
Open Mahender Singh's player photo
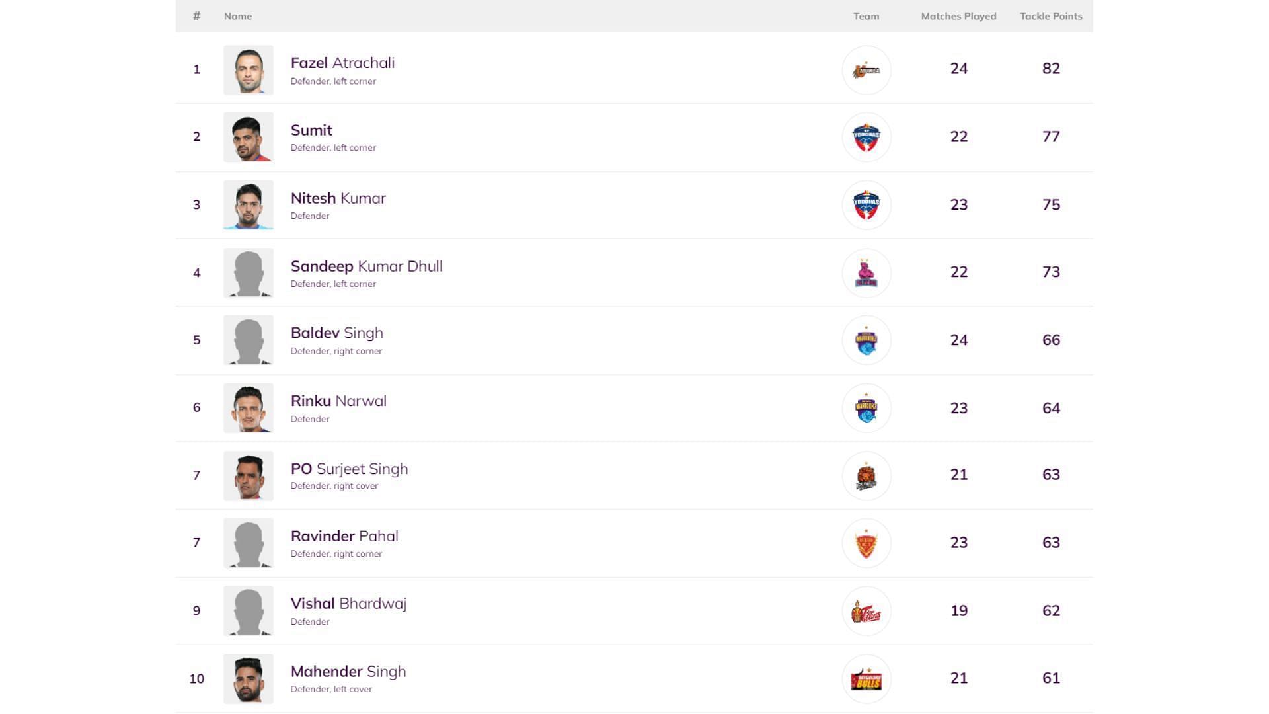pos(249,679)
